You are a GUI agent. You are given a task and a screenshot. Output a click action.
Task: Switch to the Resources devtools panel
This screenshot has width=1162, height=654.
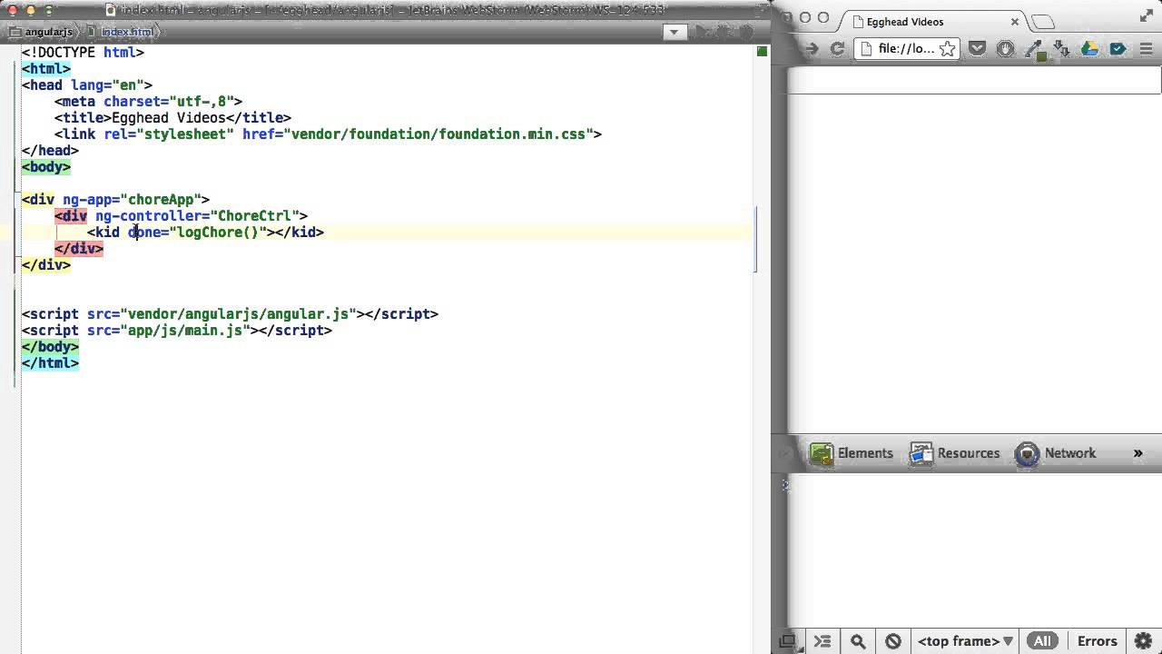click(x=955, y=453)
